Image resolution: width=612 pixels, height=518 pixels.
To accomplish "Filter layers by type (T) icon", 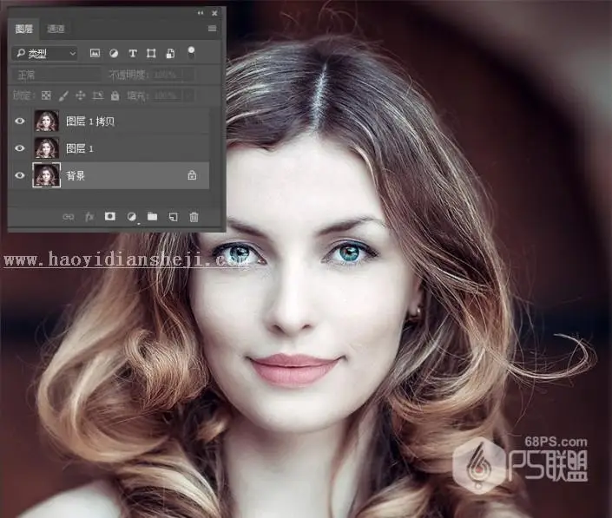I will tap(133, 54).
